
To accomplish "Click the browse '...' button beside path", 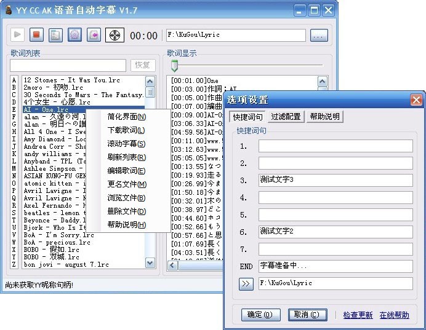I will click(x=319, y=35).
